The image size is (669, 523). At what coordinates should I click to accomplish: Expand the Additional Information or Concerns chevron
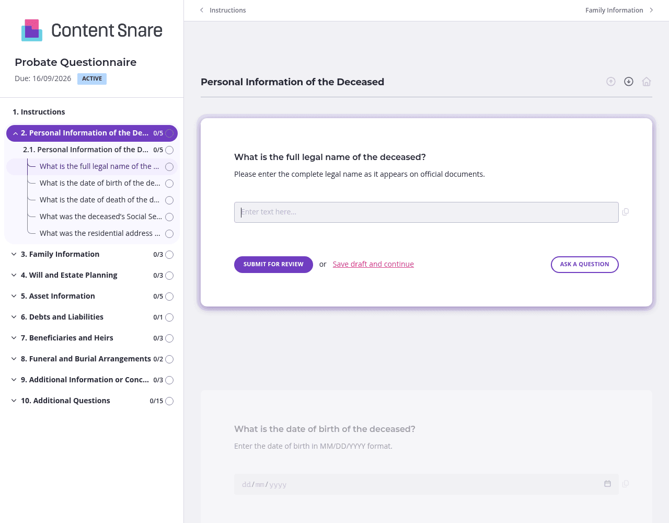(x=14, y=380)
